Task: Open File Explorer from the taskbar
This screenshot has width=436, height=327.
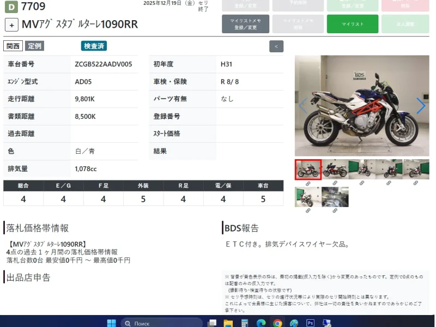Action: coord(228,323)
